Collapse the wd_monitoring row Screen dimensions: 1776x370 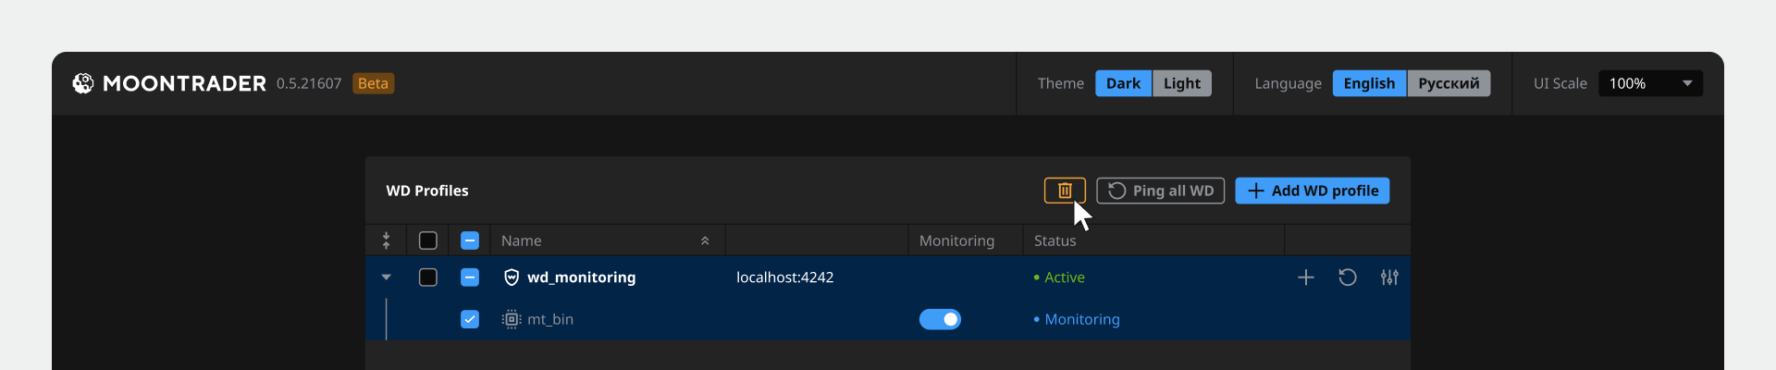387,277
